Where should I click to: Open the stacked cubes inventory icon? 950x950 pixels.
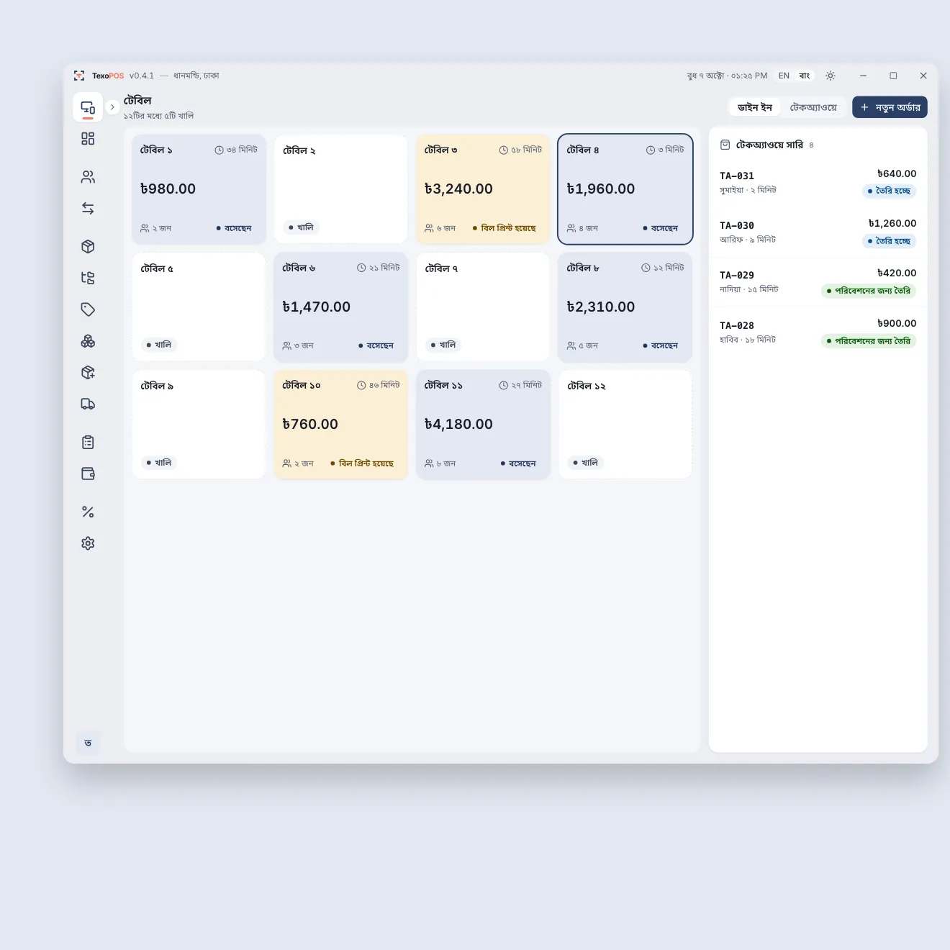coord(88,341)
